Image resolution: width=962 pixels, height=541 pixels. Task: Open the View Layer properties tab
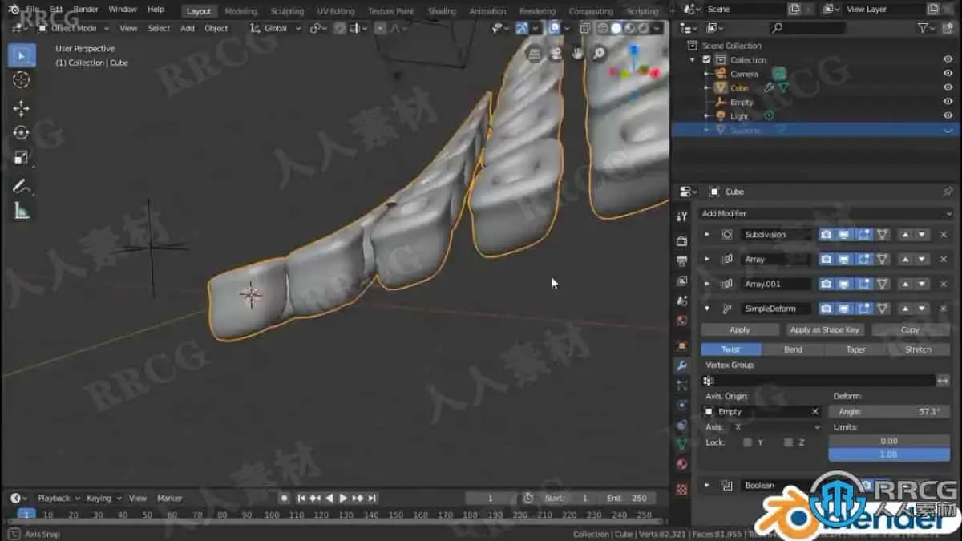tap(681, 281)
